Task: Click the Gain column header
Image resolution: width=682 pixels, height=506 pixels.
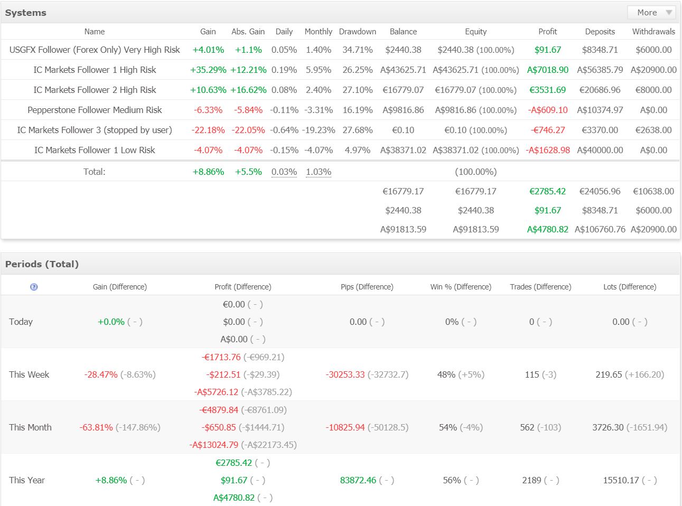Action: point(208,32)
